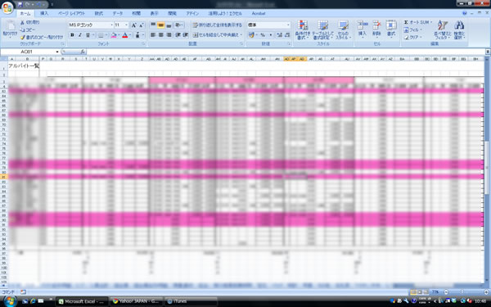Open Conditional Formatting (条件付き書式)
This screenshot has width=491, height=307.
point(303,29)
